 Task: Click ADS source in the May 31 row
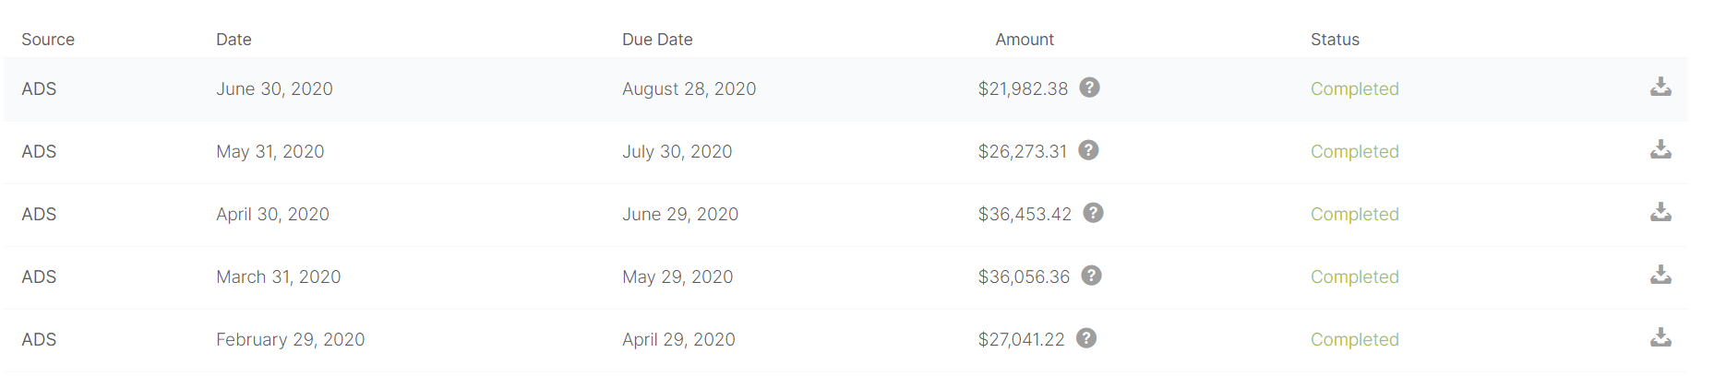39,152
